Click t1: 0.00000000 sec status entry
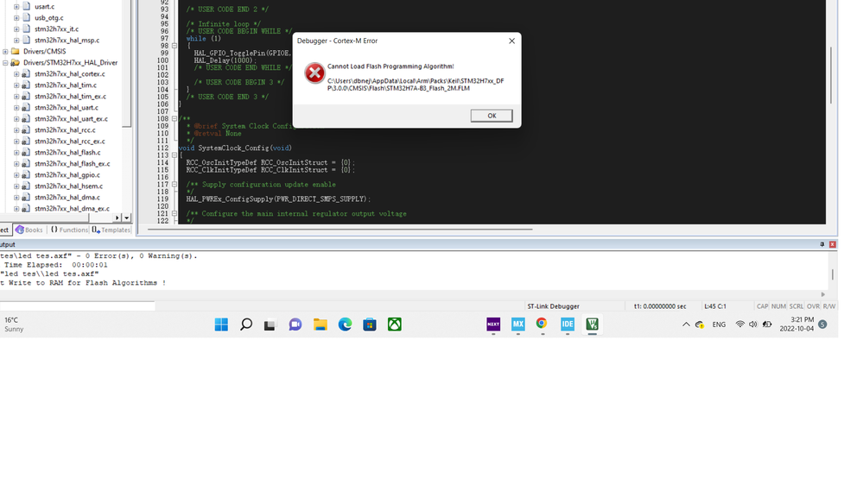The height and width of the screenshot is (485, 863). tap(660, 306)
